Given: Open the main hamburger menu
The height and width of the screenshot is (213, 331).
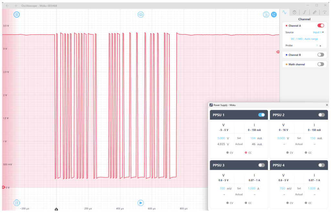Looking at the screenshot, I should pos(17,15).
